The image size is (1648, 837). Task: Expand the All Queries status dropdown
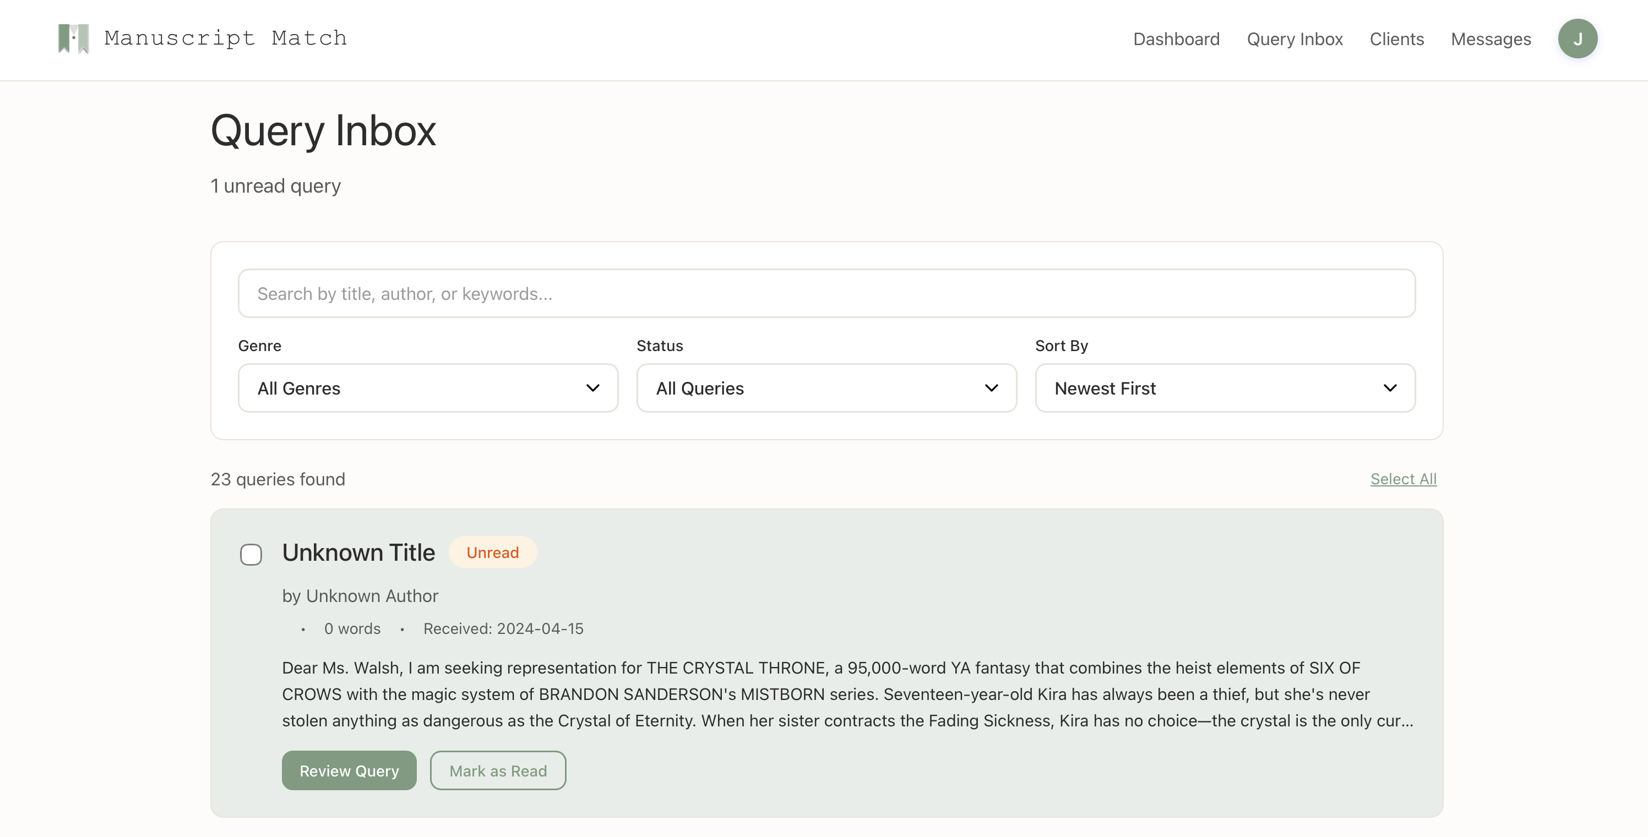point(826,388)
